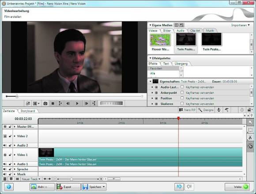
Task: Open the help button
Action: [9, 186]
